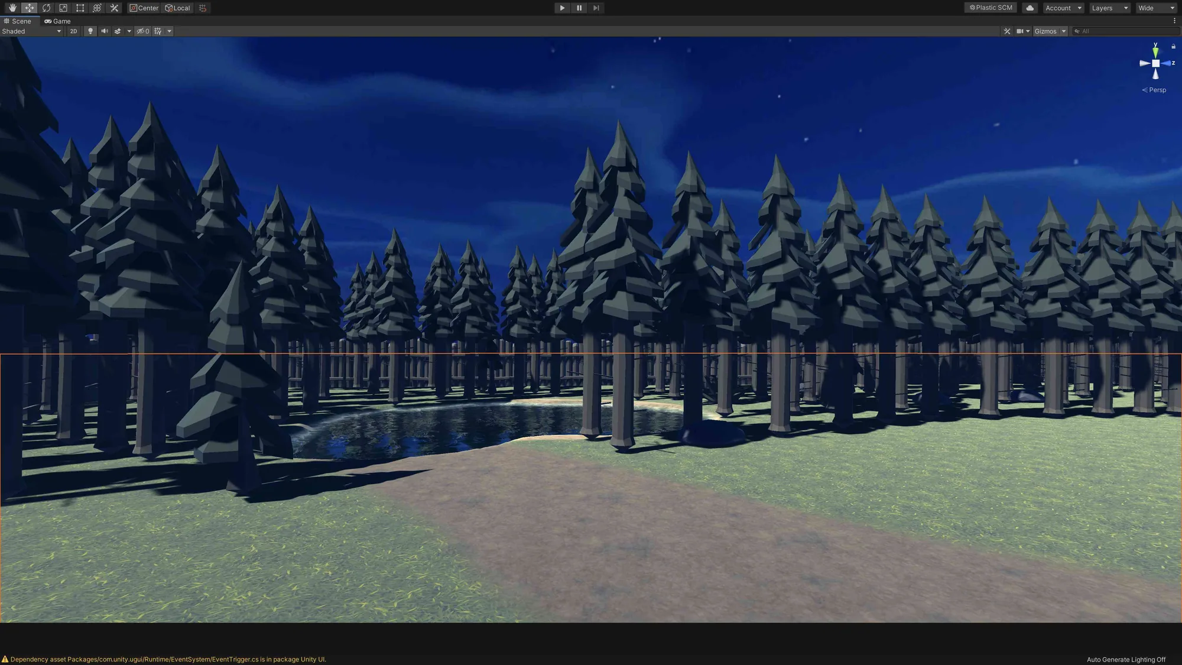Viewport: 1182px width, 665px height.
Task: Toggle scene lighting with the lightbulb
Action: click(90, 31)
